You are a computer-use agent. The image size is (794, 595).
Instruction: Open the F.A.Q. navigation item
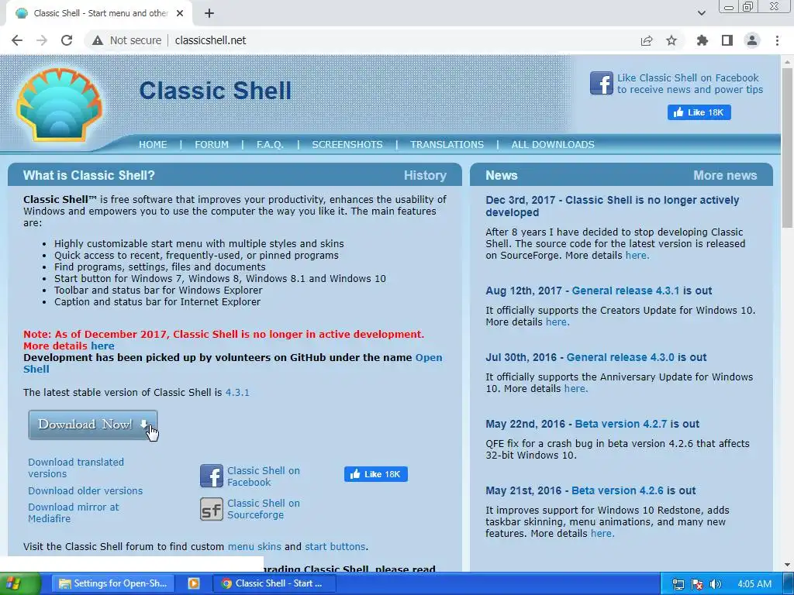(x=270, y=145)
